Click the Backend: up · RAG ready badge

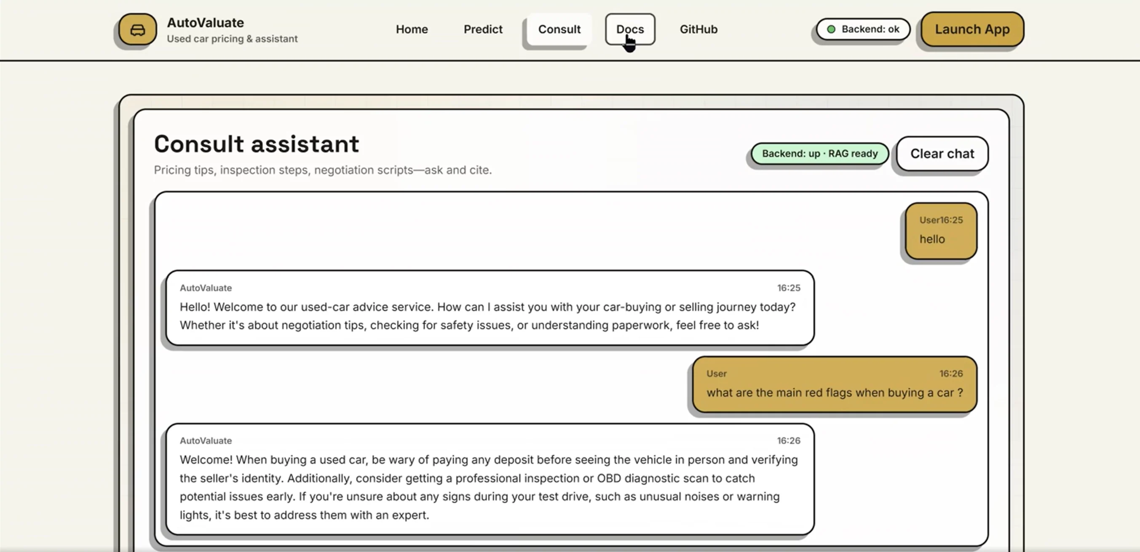pos(819,154)
